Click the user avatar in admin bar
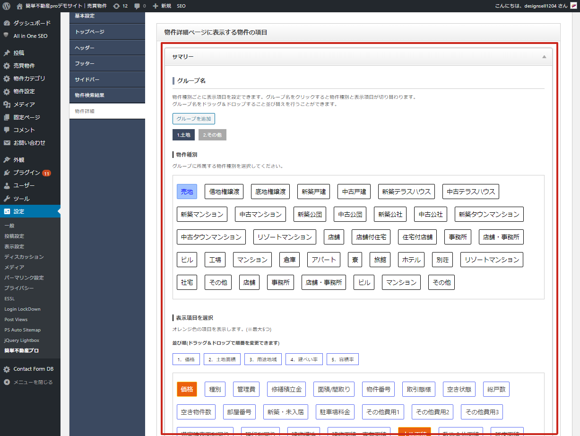Screen dimensions: 580x436 pos(573,6)
